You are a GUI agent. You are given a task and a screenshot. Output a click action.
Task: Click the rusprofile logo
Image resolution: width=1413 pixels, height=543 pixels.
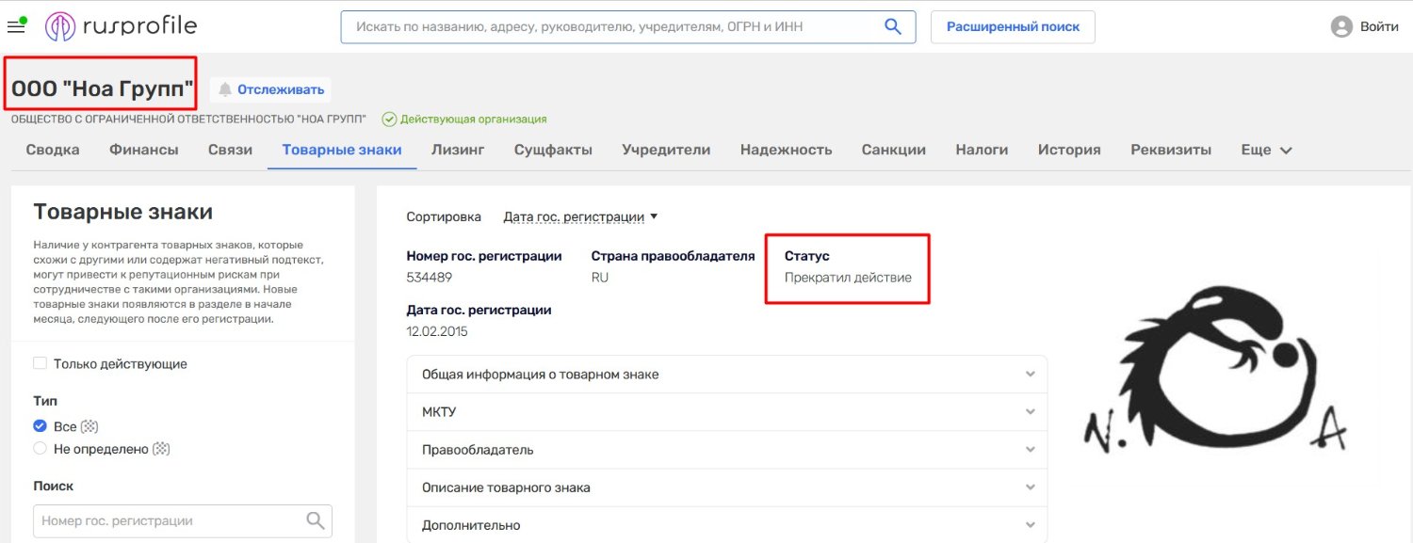(122, 26)
